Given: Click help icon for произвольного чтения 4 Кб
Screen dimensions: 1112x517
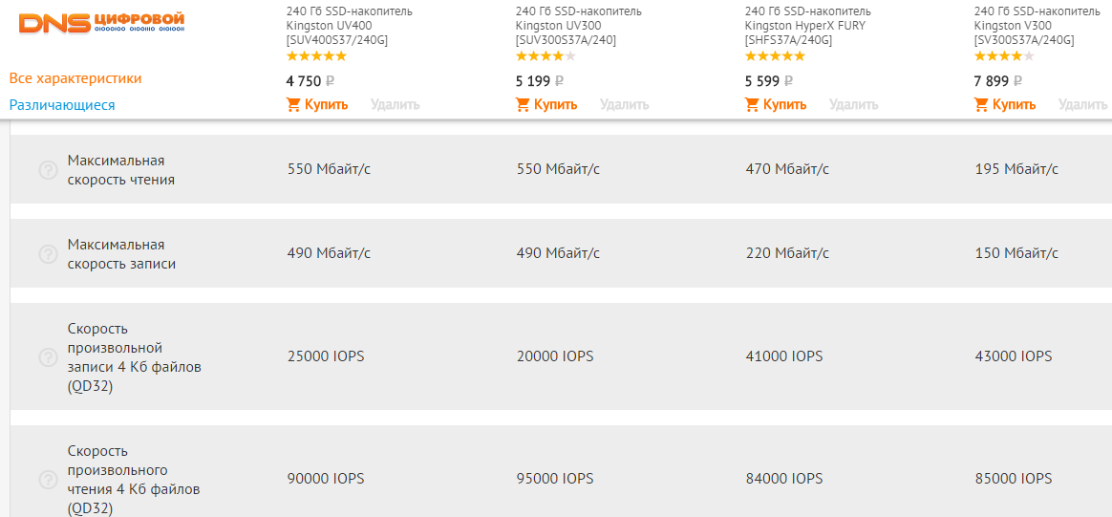Looking at the screenshot, I should [48, 479].
